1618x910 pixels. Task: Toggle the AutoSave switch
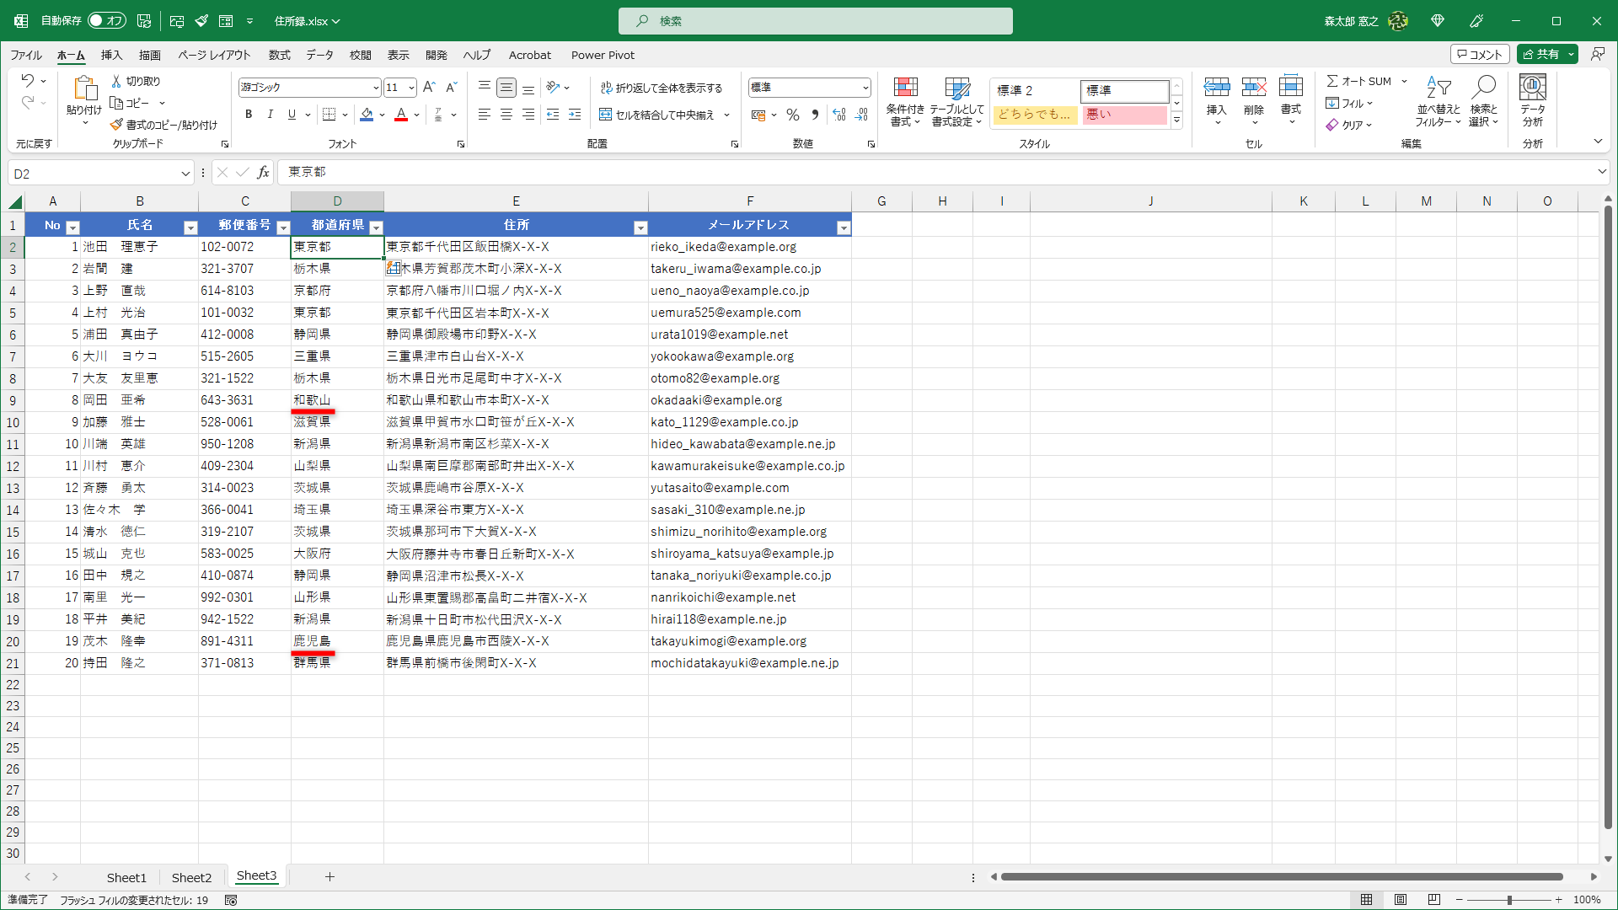point(107,21)
